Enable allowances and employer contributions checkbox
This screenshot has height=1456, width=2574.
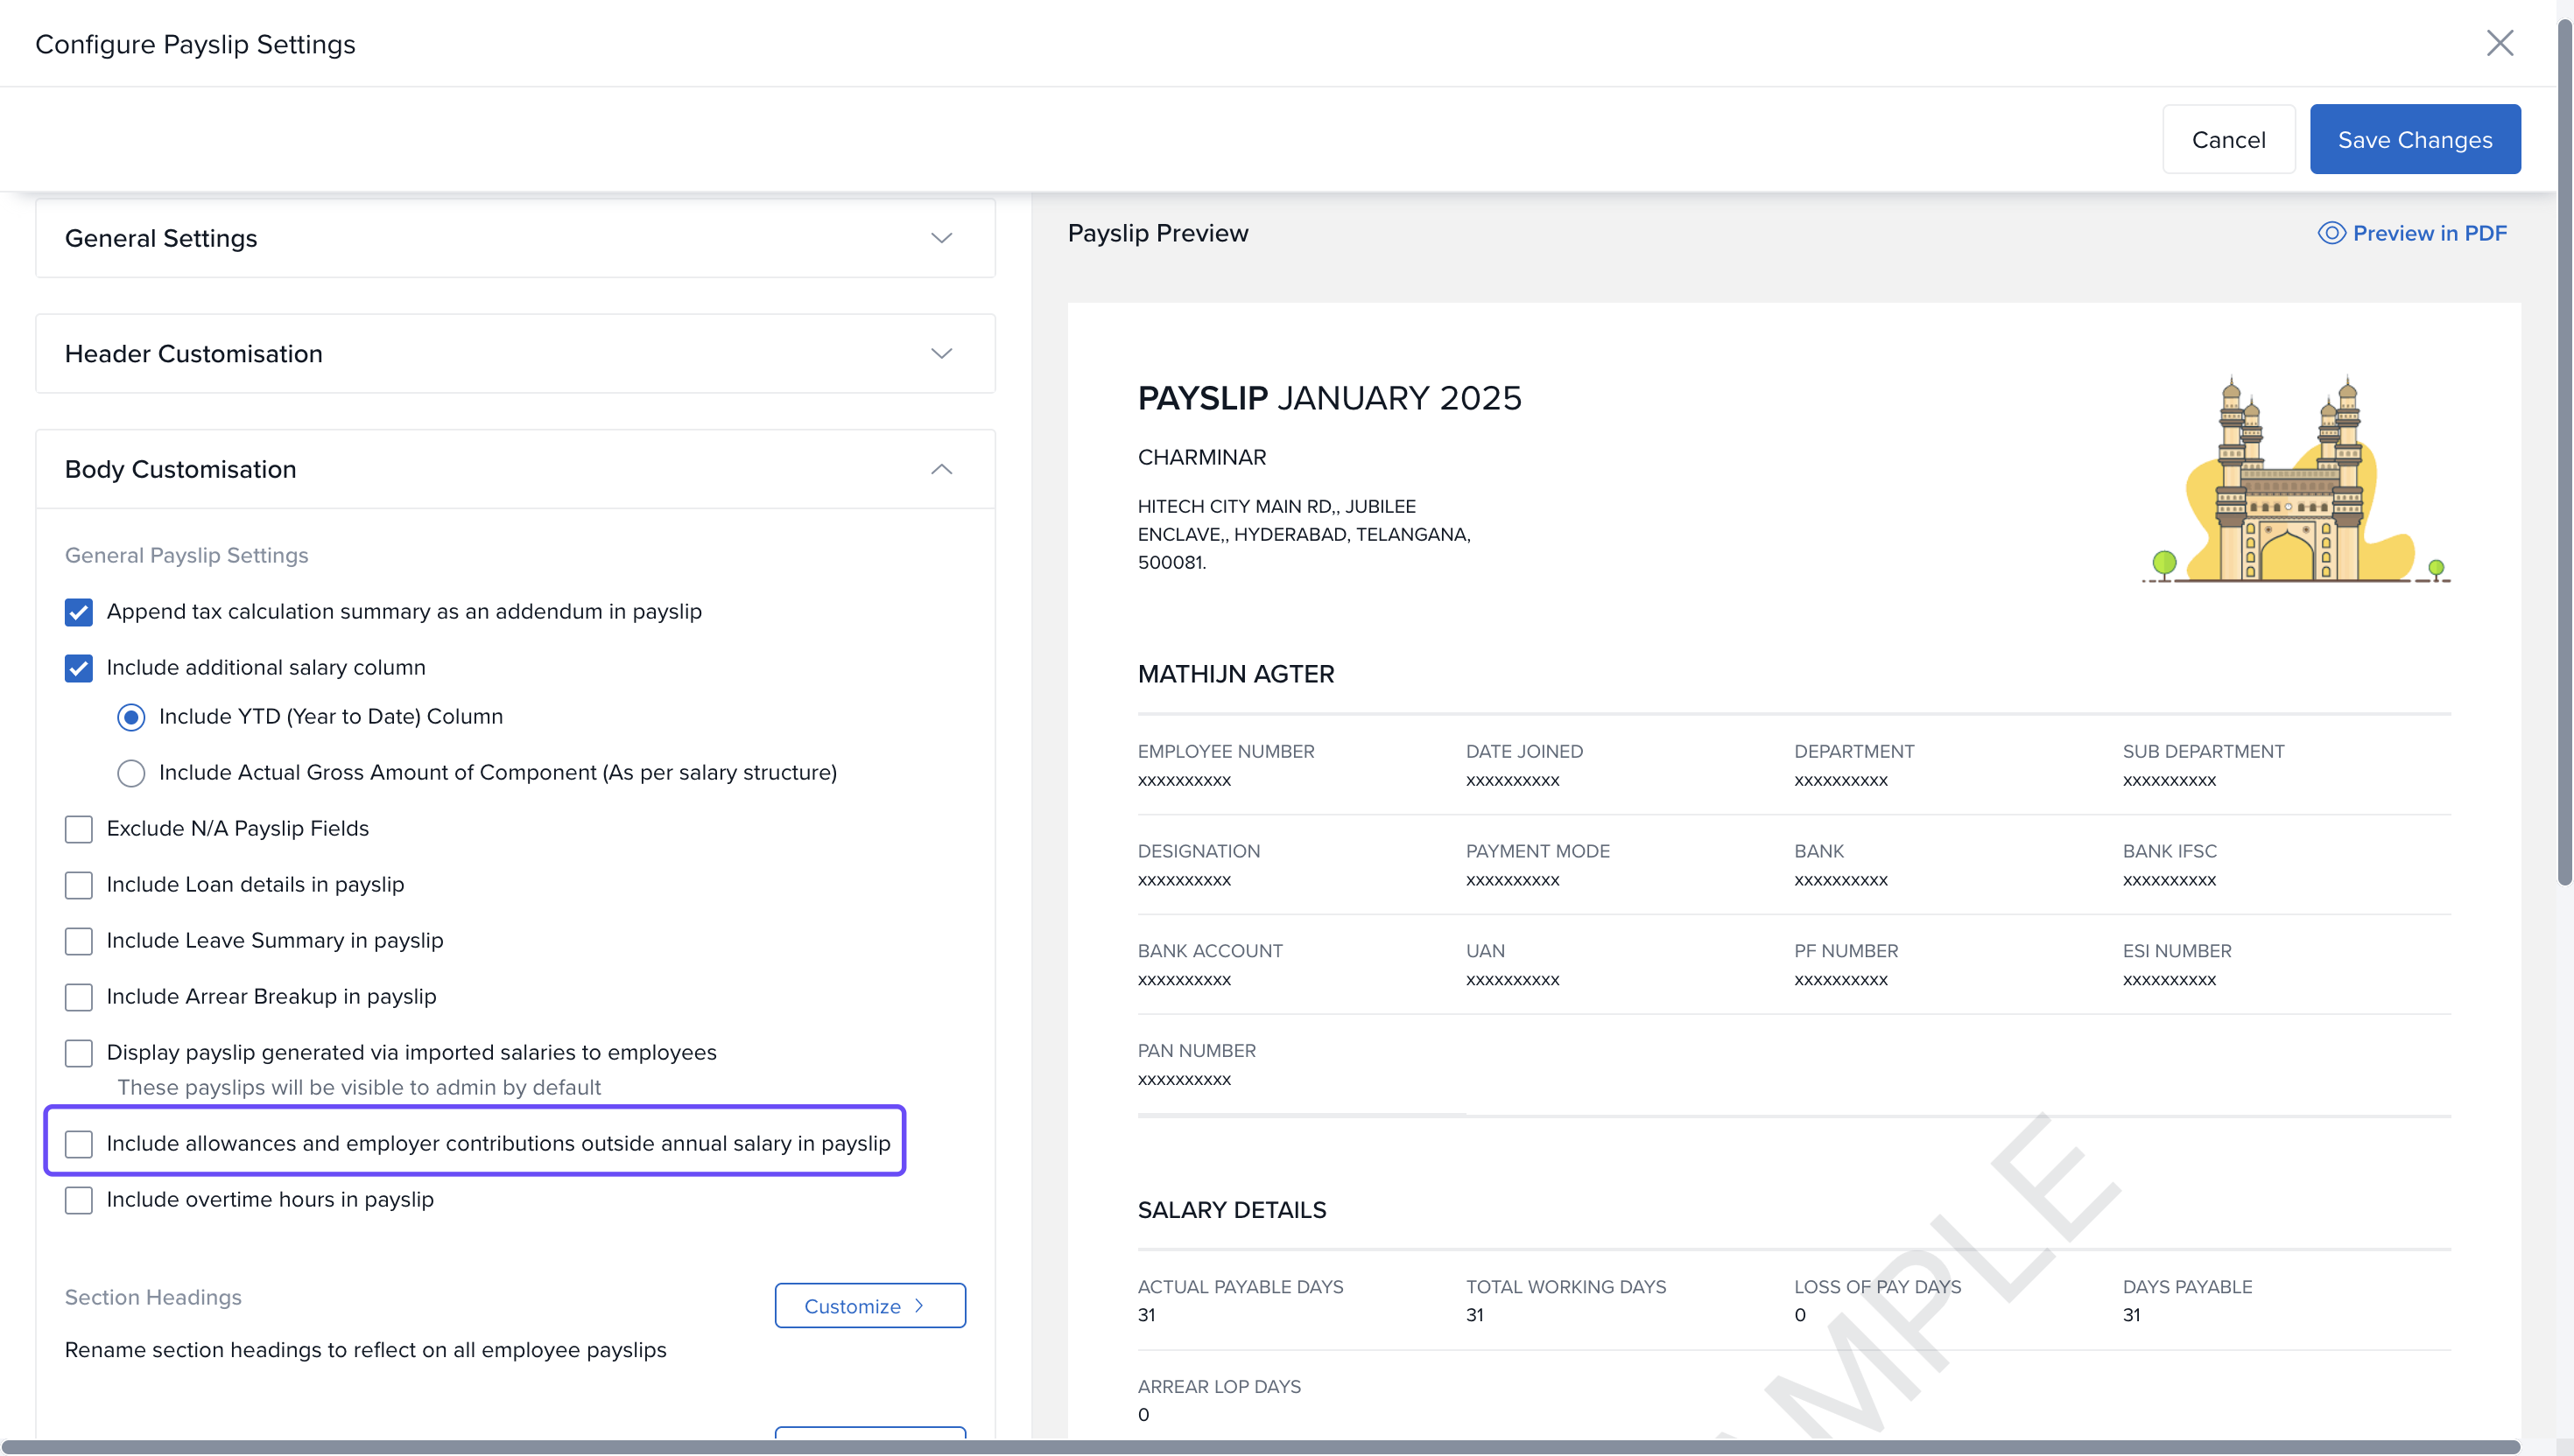pyautogui.click(x=79, y=1144)
